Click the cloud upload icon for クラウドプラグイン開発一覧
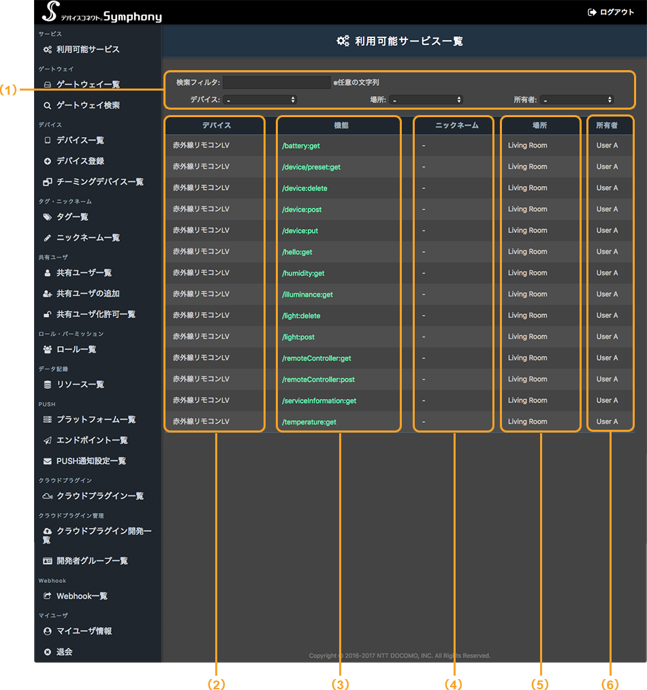Image resolution: width=647 pixels, height=690 pixels. [x=47, y=531]
